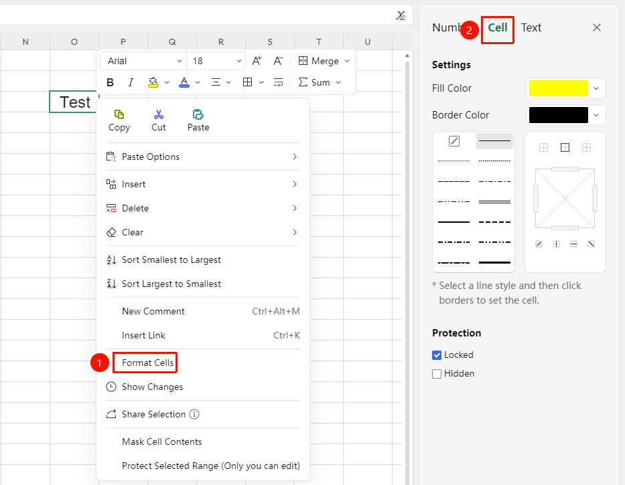Screen dimensions: 625x485
Task: Click the borders grid icon
Action: 248,82
